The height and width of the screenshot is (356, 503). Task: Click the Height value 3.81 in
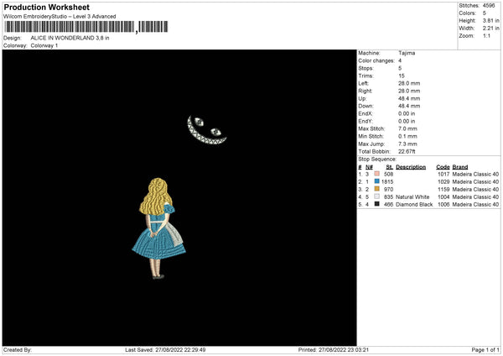490,20
